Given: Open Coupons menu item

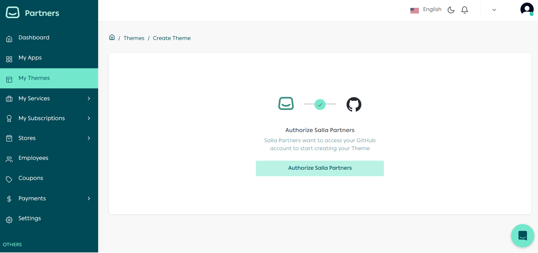Looking at the screenshot, I should [49, 178].
